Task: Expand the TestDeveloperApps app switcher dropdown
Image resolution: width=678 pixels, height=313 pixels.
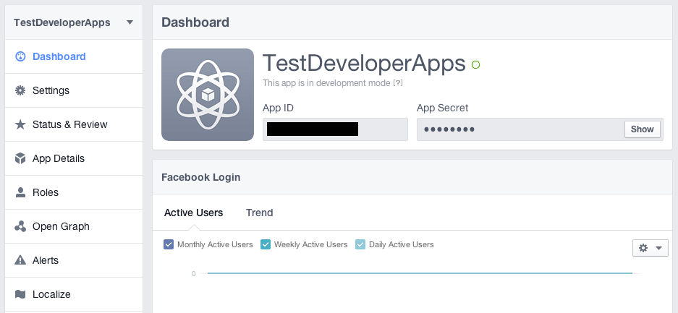Action: tap(130, 22)
